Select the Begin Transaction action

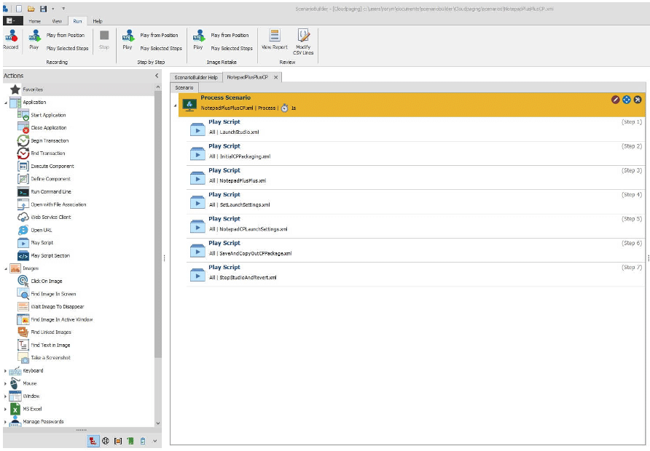[x=43, y=140]
